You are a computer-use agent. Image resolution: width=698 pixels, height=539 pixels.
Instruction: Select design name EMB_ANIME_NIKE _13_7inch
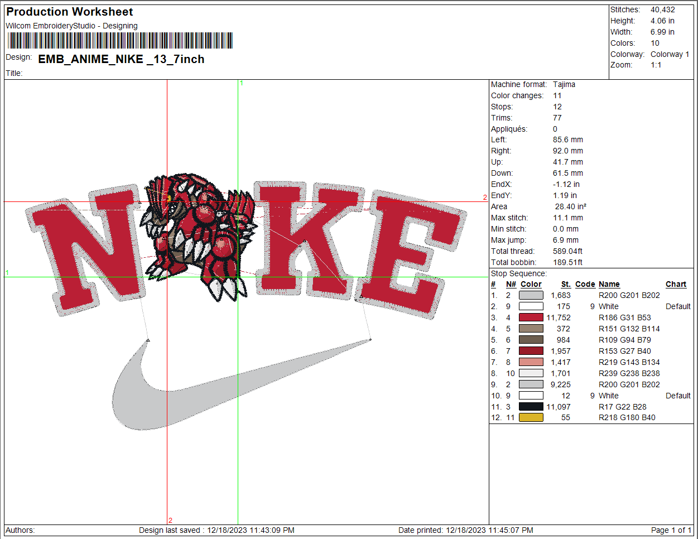[x=121, y=59]
